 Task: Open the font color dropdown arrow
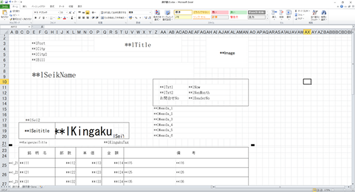(67, 18)
